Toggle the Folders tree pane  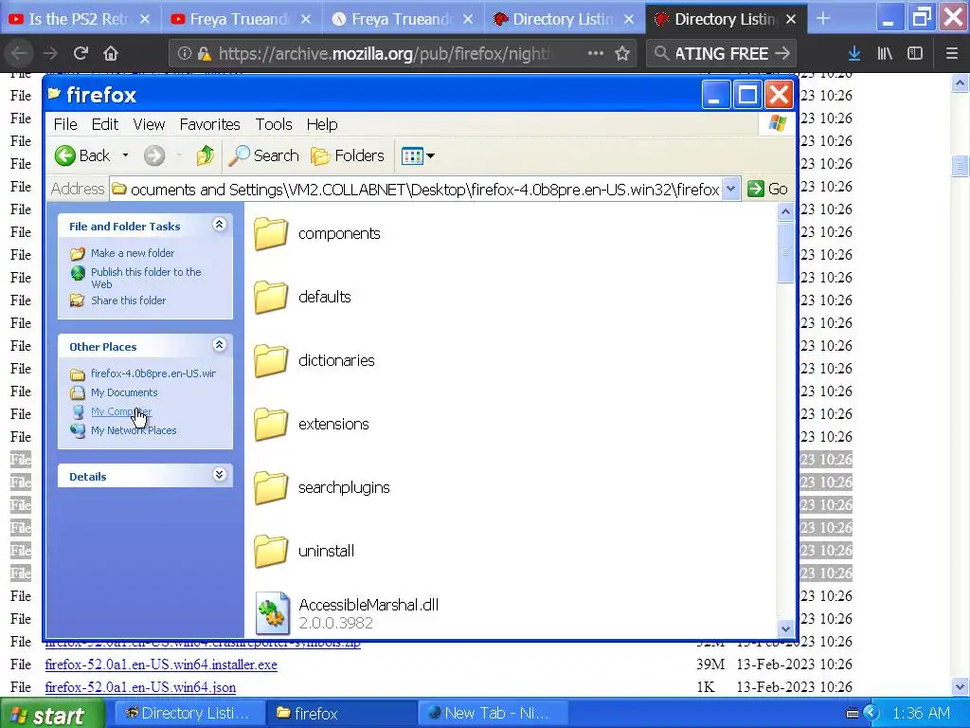tap(347, 155)
